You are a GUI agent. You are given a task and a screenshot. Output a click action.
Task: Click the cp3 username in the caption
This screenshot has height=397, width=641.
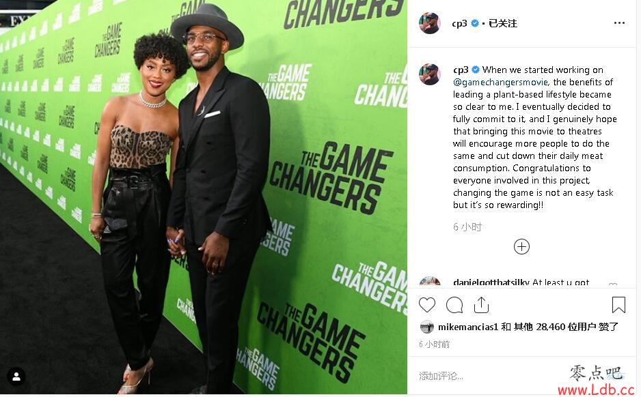[x=461, y=70]
